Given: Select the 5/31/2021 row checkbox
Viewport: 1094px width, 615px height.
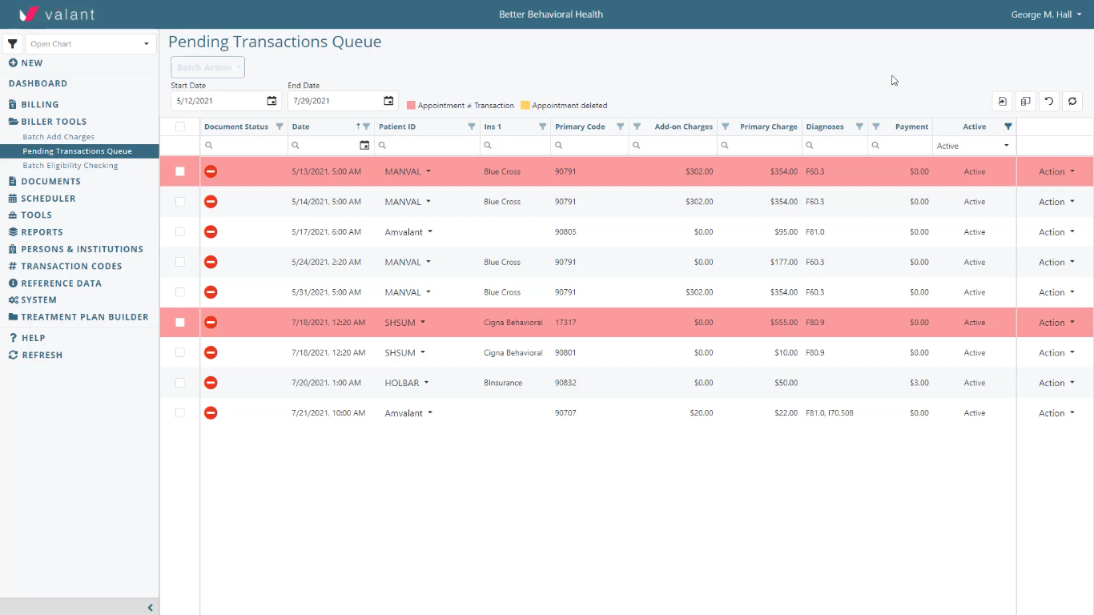Looking at the screenshot, I should point(179,292).
